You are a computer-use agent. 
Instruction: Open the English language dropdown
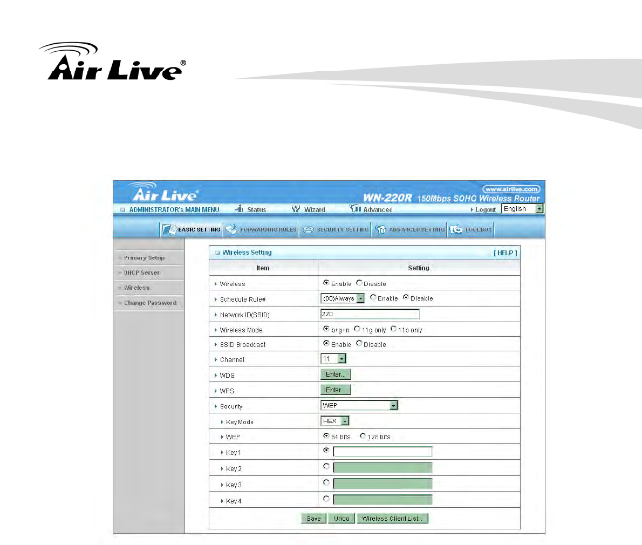(522, 209)
